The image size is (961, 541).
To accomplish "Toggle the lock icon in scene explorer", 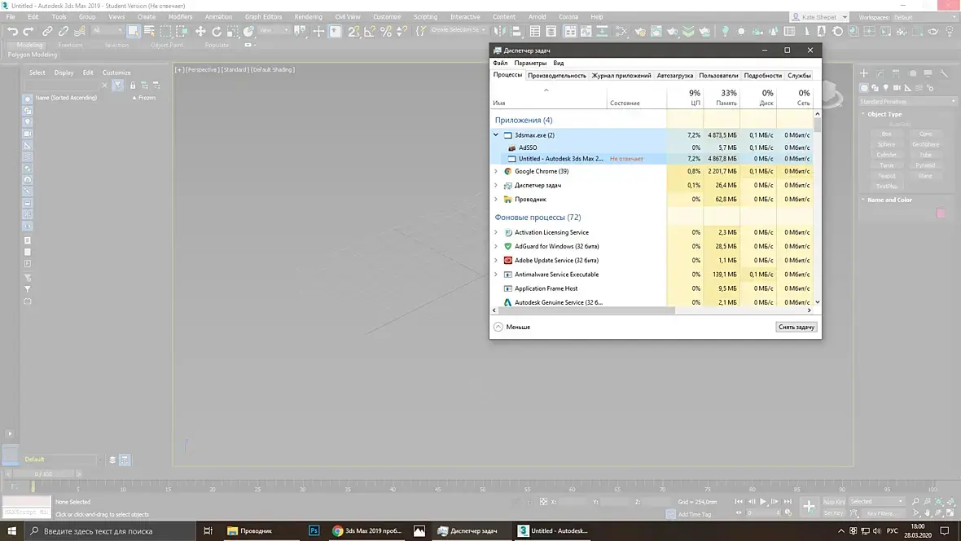I will [133, 86].
